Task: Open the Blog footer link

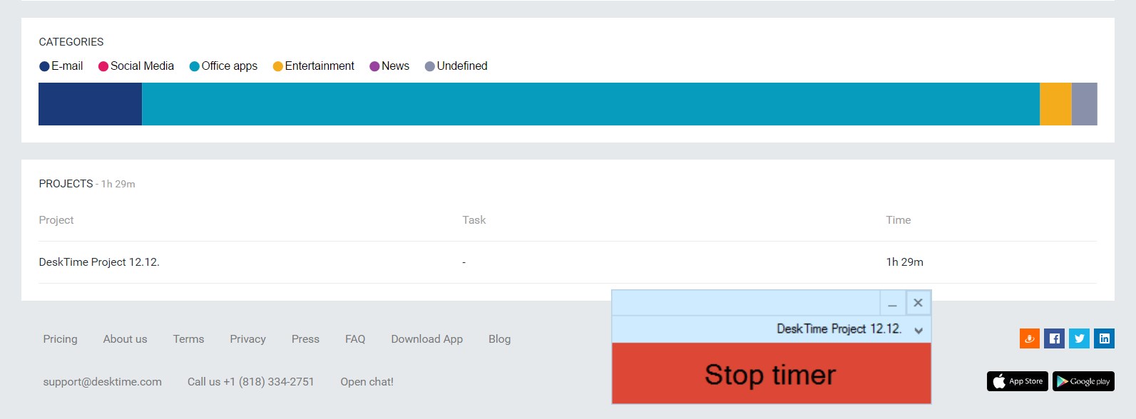Action: click(499, 339)
